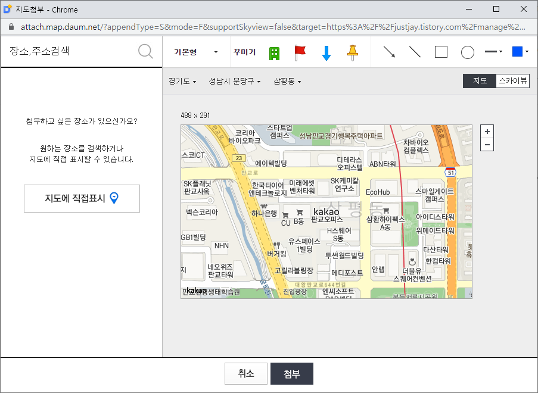Click the 하나은행 bank icon on map
Image resolution: width=538 pixels, height=393 pixels.
[264, 207]
